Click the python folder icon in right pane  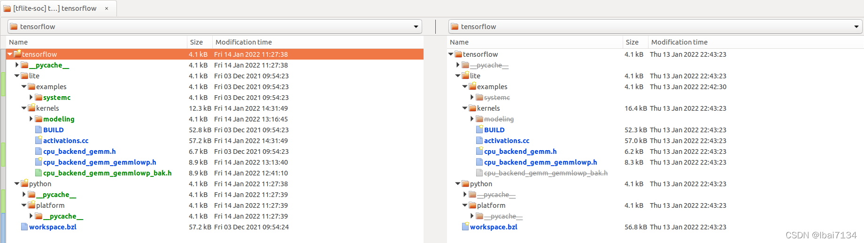tap(465, 183)
